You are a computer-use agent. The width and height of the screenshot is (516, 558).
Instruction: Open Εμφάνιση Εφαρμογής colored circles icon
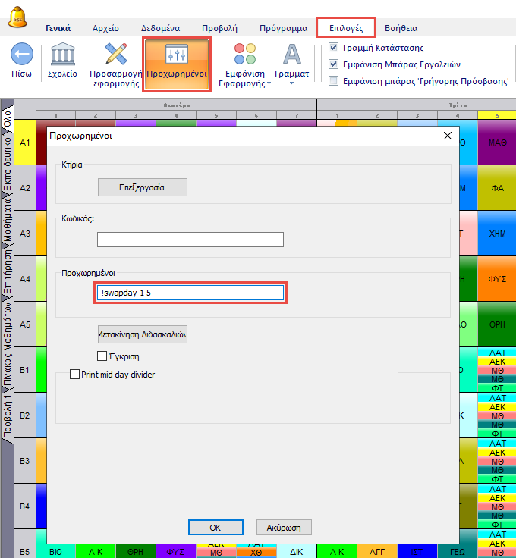coord(244,55)
